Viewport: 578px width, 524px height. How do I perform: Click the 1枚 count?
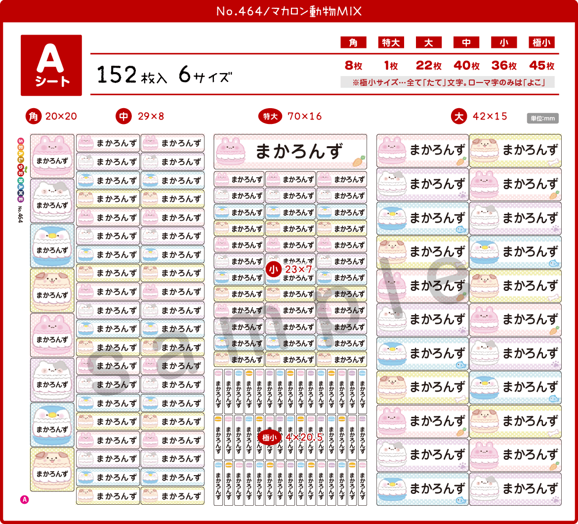[x=391, y=66]
